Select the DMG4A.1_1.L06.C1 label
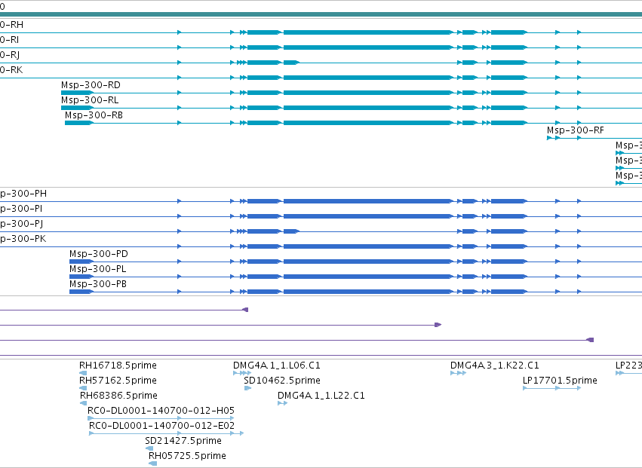The image size is (642, 468). point(277,366)
